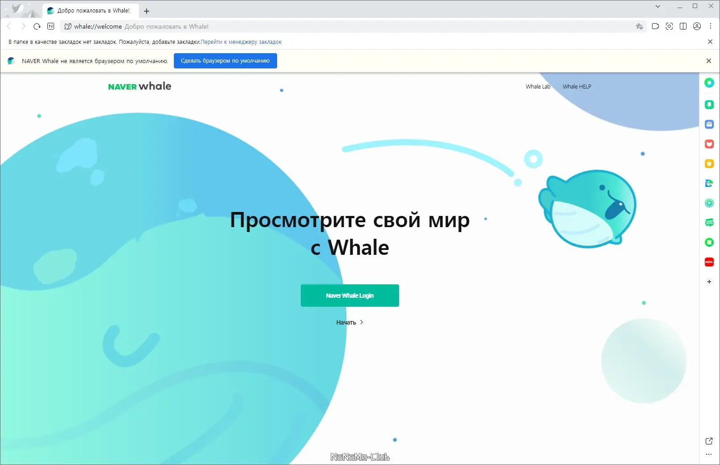This screenshot has height=465, width=720.
Task: Click the whale bird theme icon in the title bar
Action: point(18,8)
